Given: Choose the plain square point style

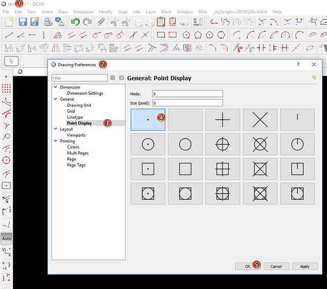Looking at the screenshot, I should pyautogui.click(x=185, y=169).
